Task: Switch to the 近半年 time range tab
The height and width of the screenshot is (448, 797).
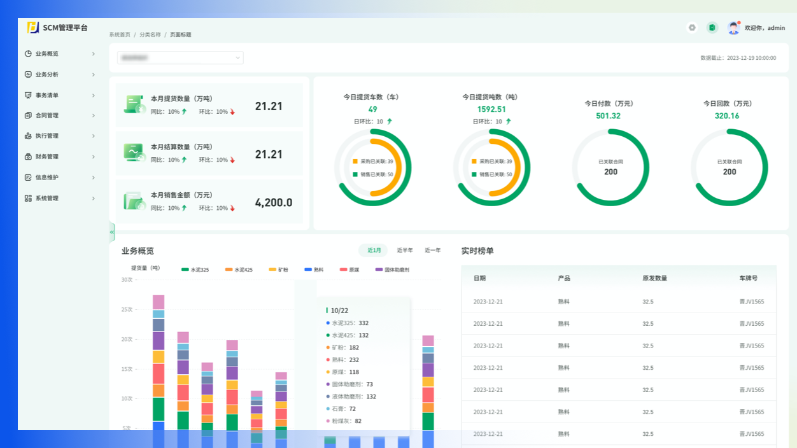Action: tap(405, 251)
